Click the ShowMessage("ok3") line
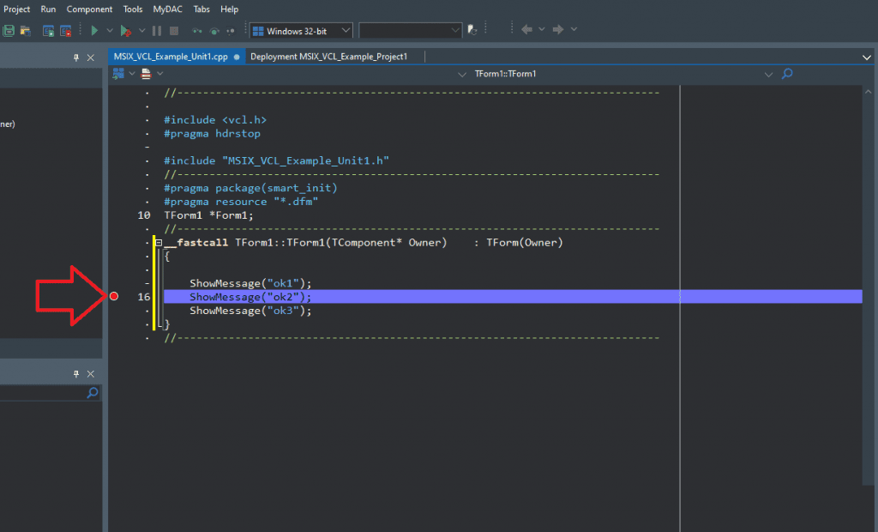The height and width of the screenshot is (532, 878). pos(250,311)
